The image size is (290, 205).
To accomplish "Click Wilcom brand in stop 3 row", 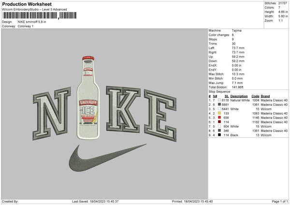I will (x=266, y=109).
